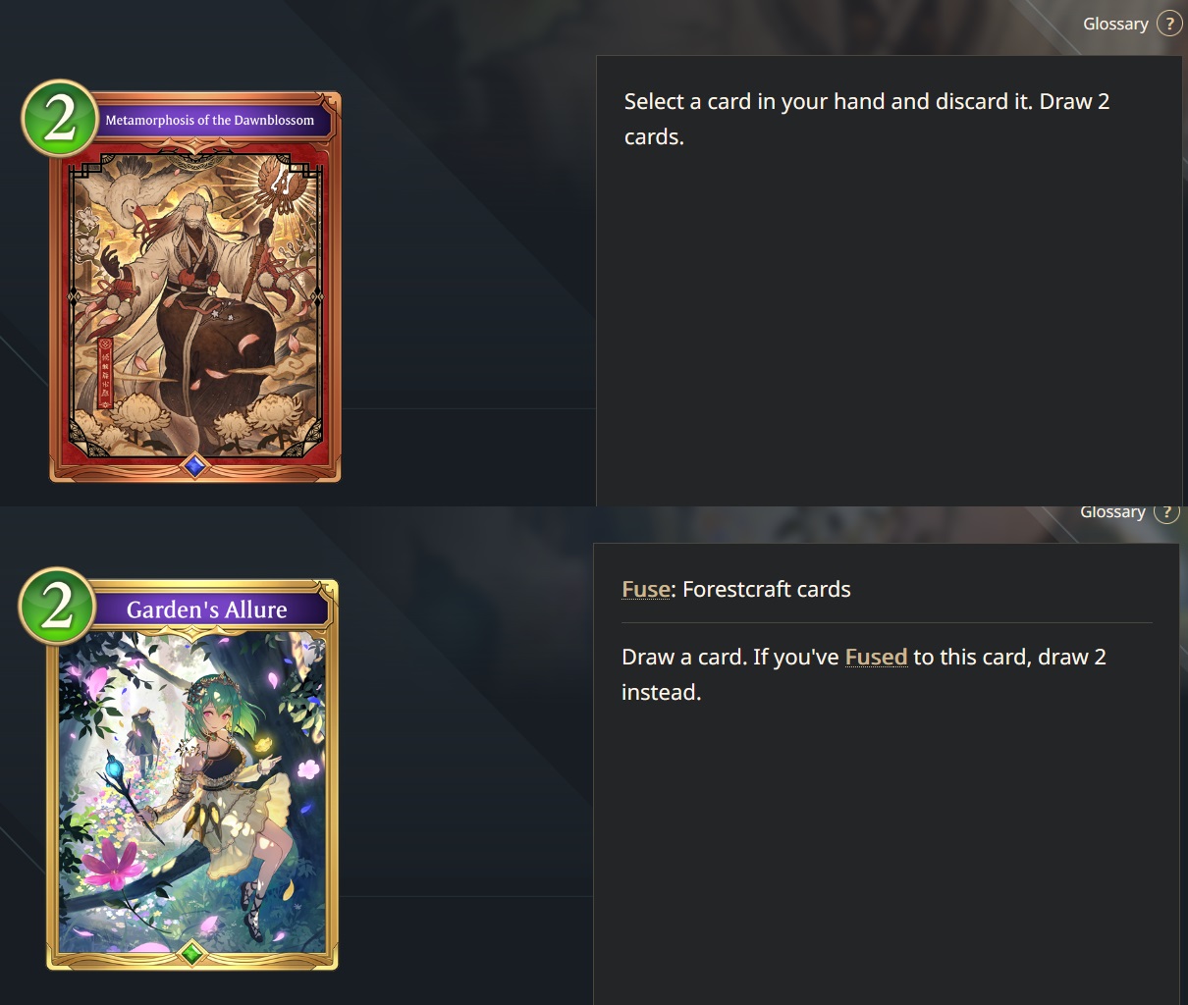Click the green rarity gem on Garden's Allure

tap(192, 953)
